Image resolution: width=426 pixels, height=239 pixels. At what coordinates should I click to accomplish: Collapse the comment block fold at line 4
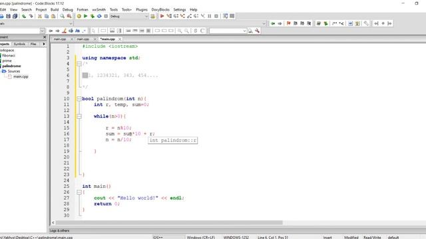pyautogui.click(x=79, y=64)
